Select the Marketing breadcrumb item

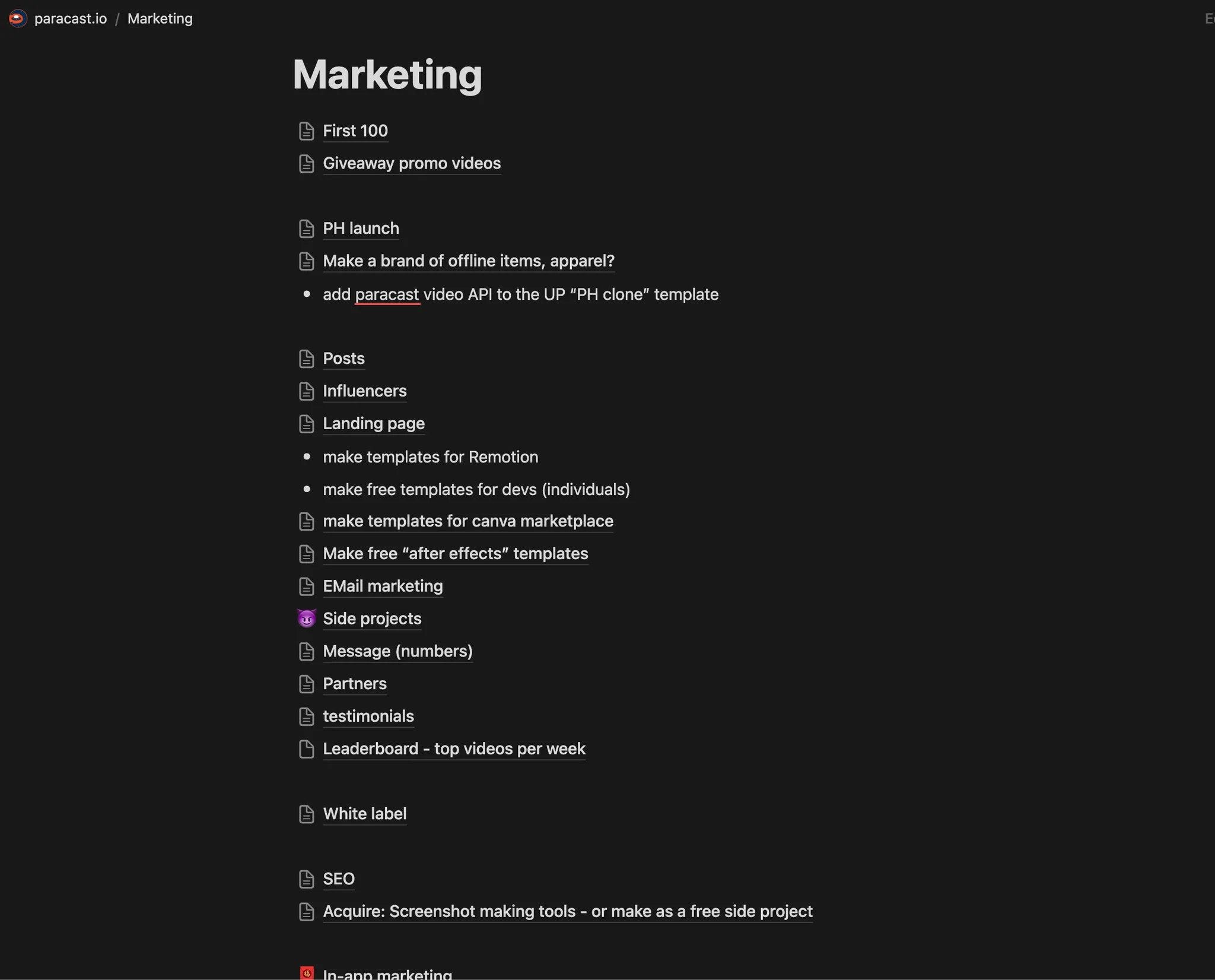pos(160,18)
